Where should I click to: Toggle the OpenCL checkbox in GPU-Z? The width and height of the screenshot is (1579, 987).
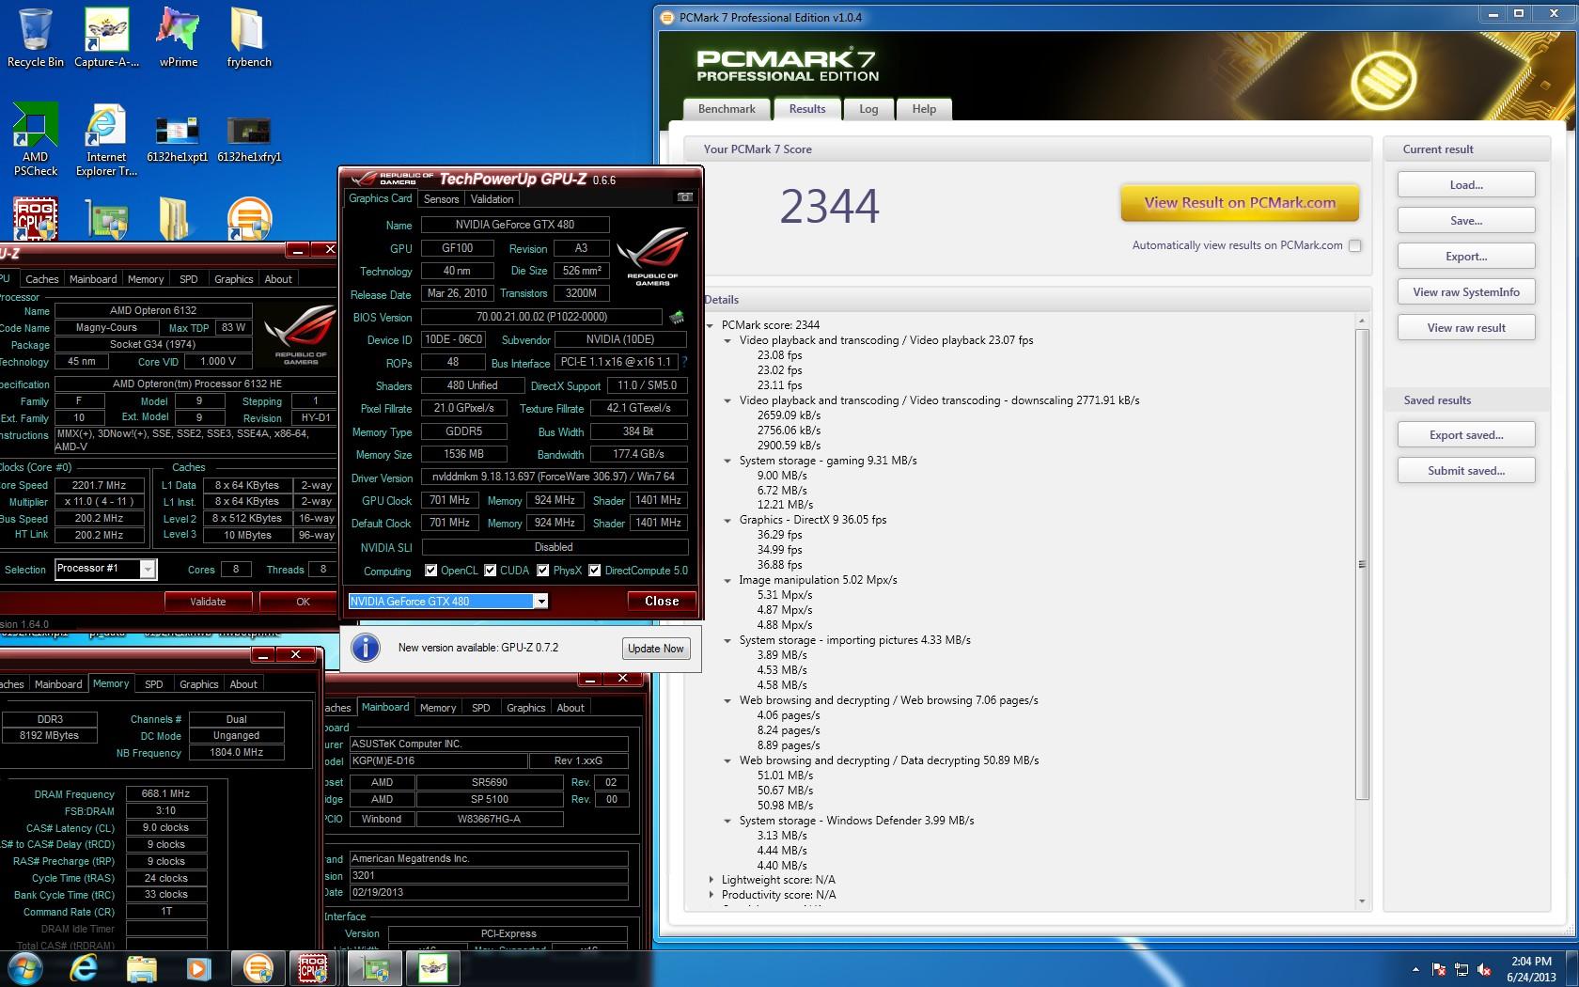[430, 570]
